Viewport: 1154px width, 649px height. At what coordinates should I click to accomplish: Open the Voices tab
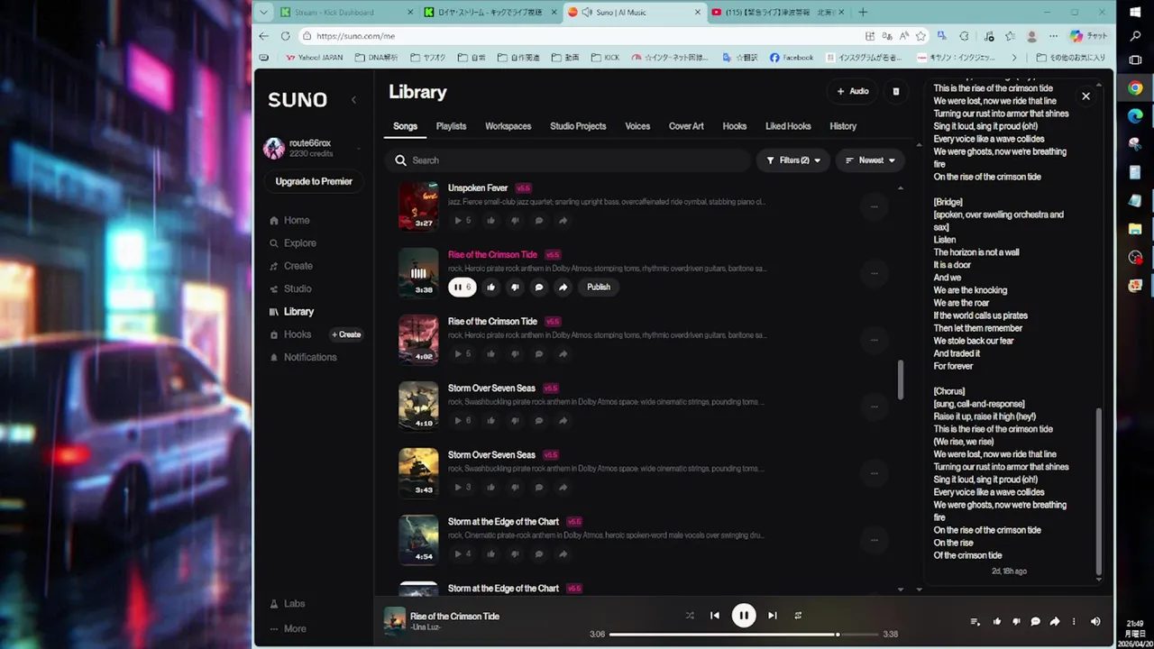coord(637,126)
